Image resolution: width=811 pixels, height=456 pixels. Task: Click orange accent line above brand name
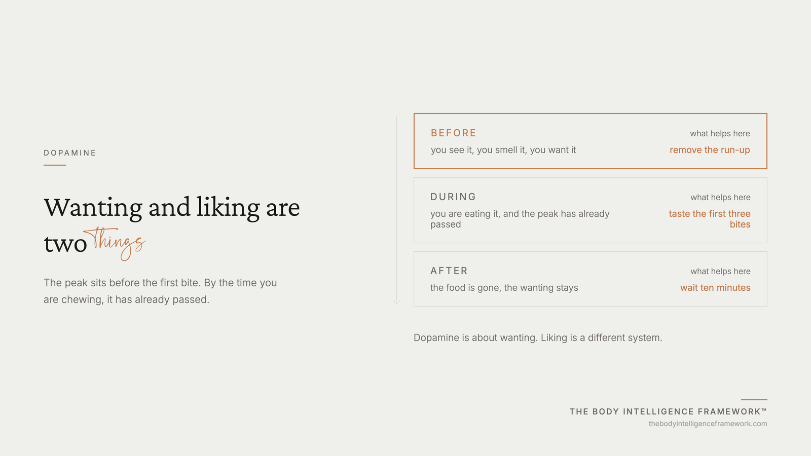tap(754, 400)
